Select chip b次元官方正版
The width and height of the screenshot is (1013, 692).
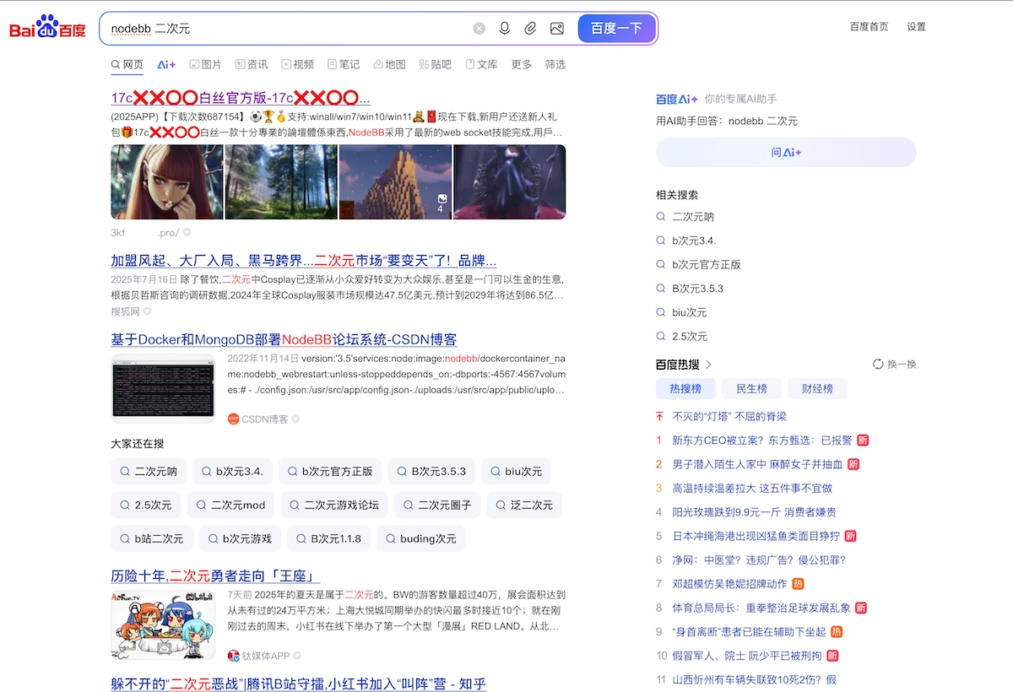pos(331,471)
